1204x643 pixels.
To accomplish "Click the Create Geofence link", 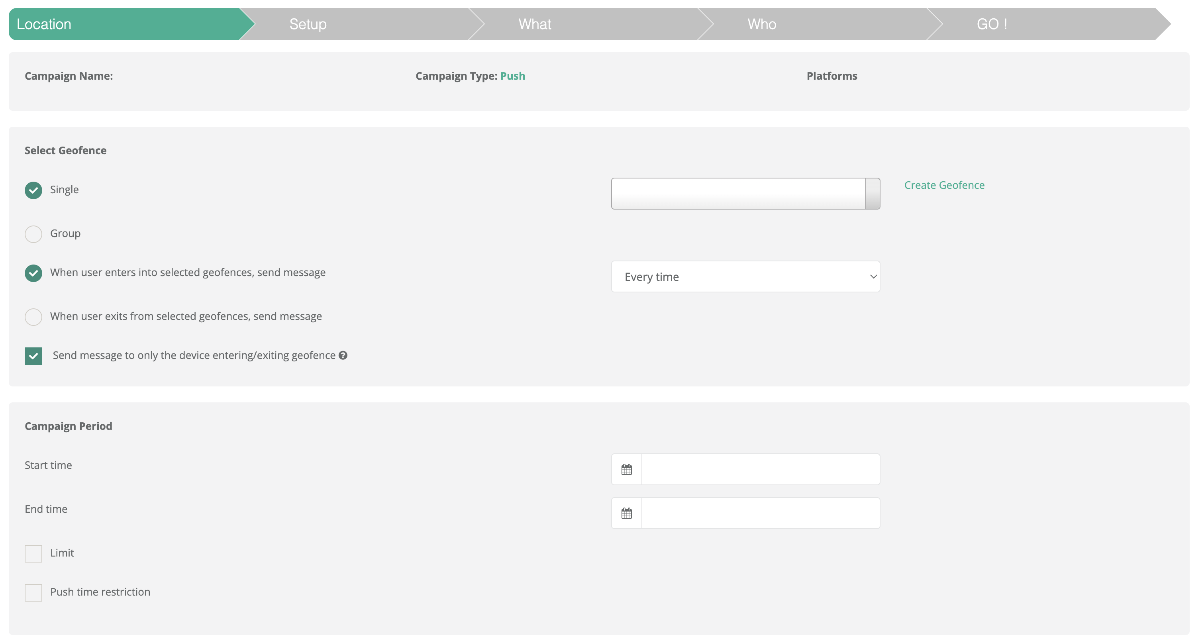I will pyautogui.click(x=944, y=185).
